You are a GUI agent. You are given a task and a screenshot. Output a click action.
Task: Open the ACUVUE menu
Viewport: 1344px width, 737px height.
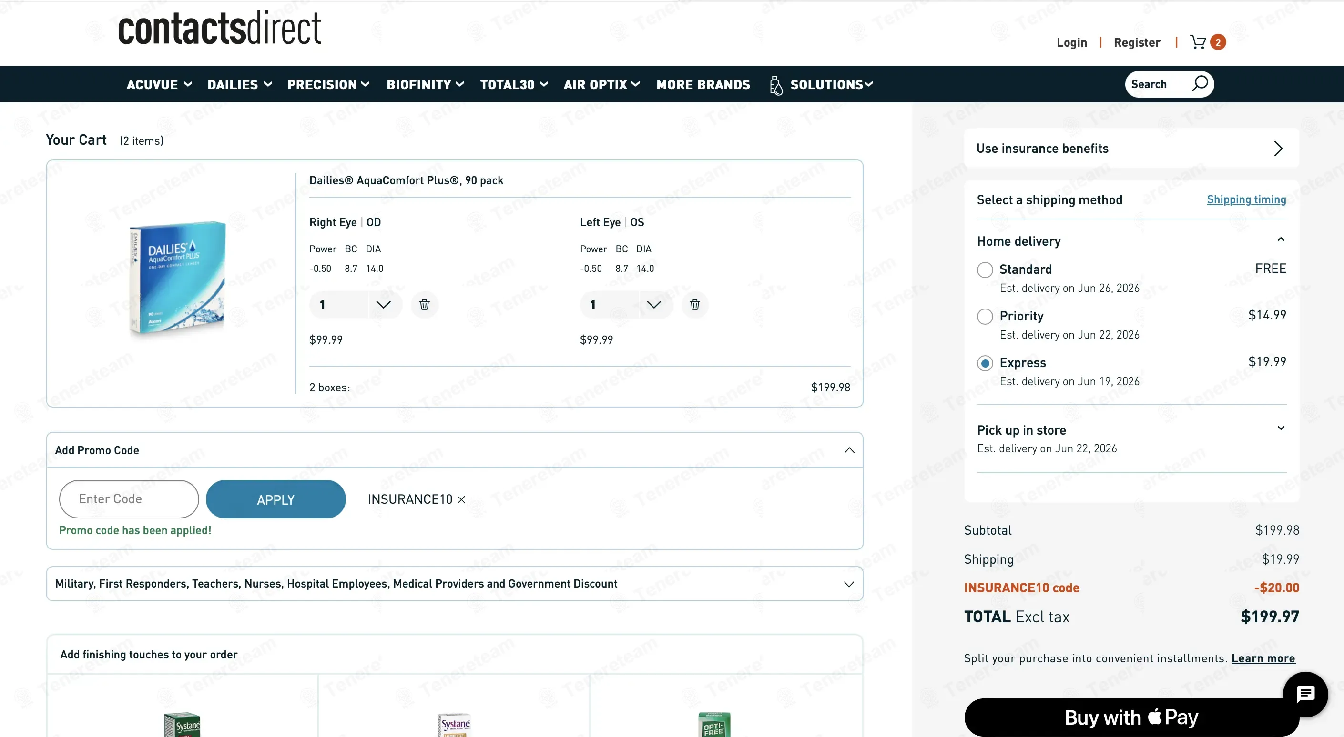click(x=159, y=84)
